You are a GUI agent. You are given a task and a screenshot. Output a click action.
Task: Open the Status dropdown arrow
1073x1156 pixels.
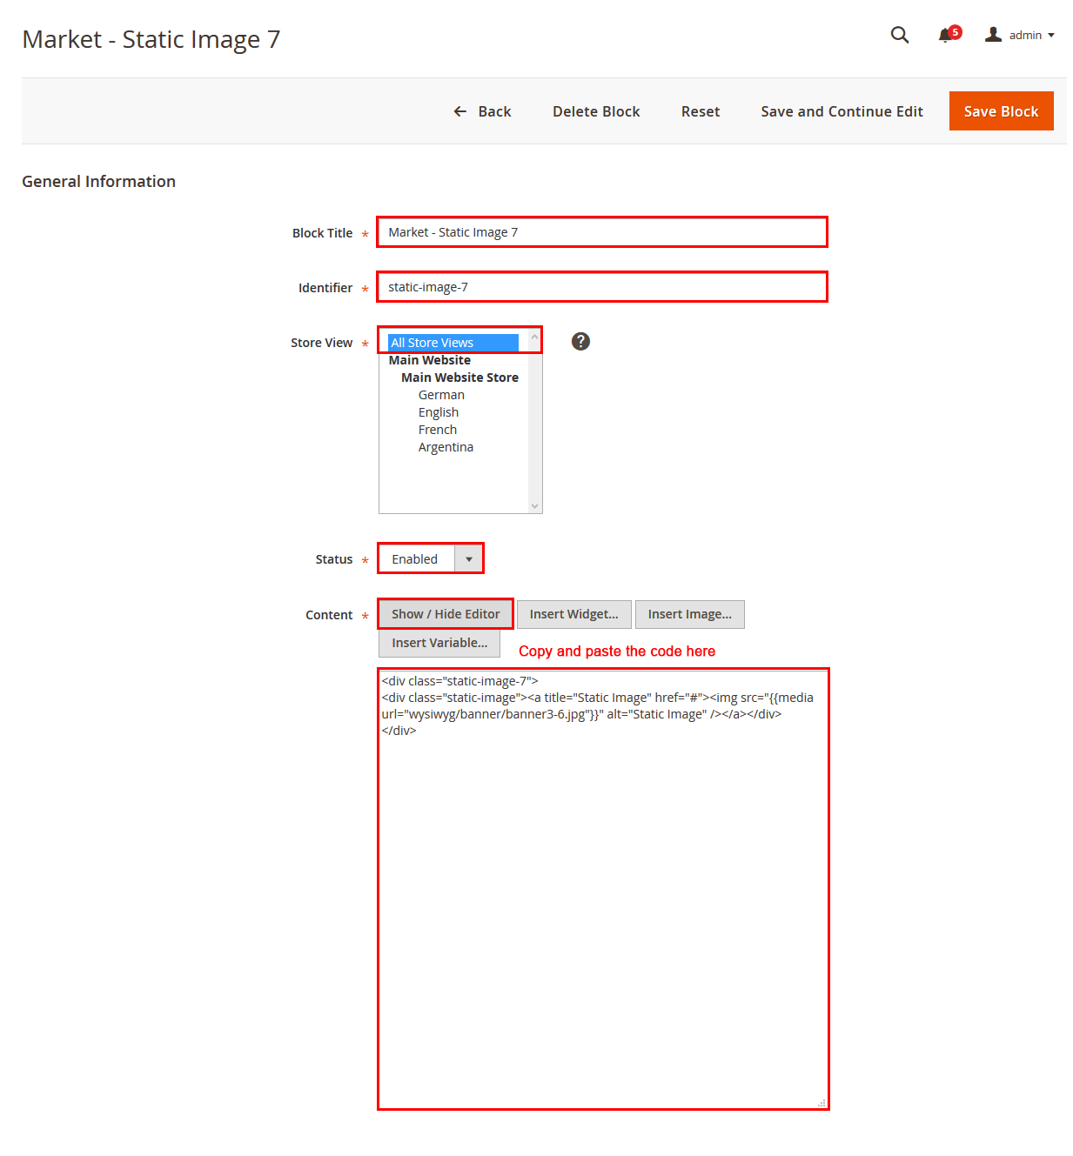pos(469,559)
